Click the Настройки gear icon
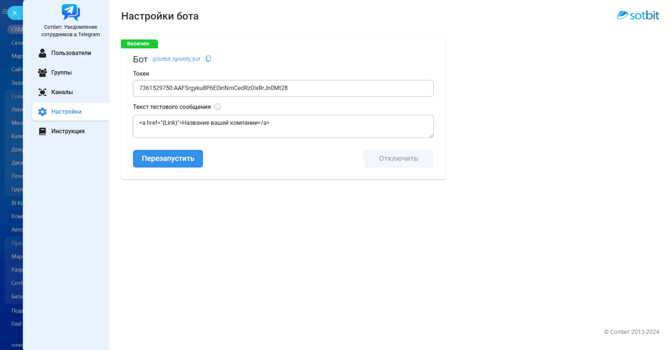Screen dimensions: 670x350 [x=43, y=112]
